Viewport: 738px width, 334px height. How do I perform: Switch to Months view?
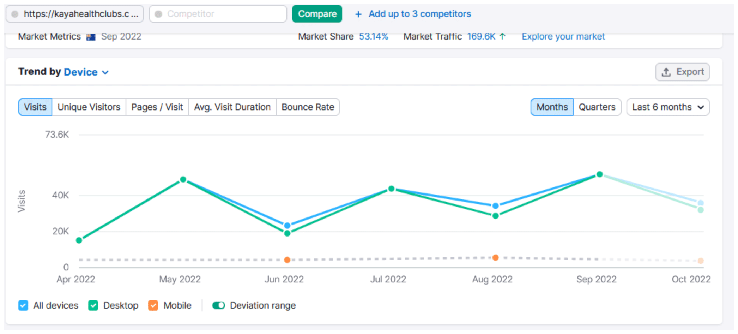tap(552, 107)
